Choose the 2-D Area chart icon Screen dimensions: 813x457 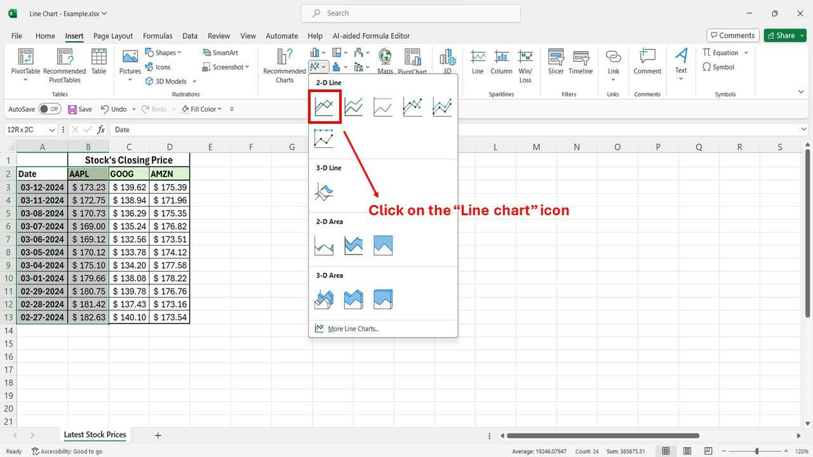click(x=324, y=246)
